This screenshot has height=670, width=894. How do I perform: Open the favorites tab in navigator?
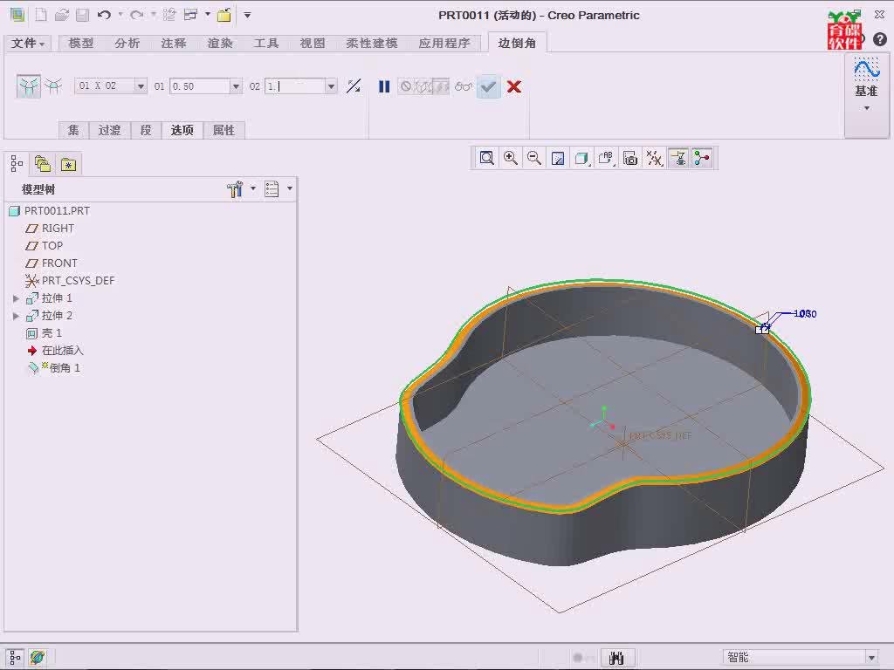tap(68, 164)
